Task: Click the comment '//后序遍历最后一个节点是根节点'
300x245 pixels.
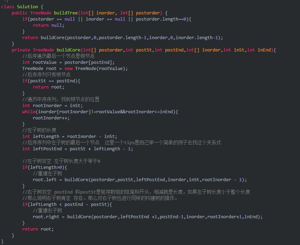Action: 58,56
